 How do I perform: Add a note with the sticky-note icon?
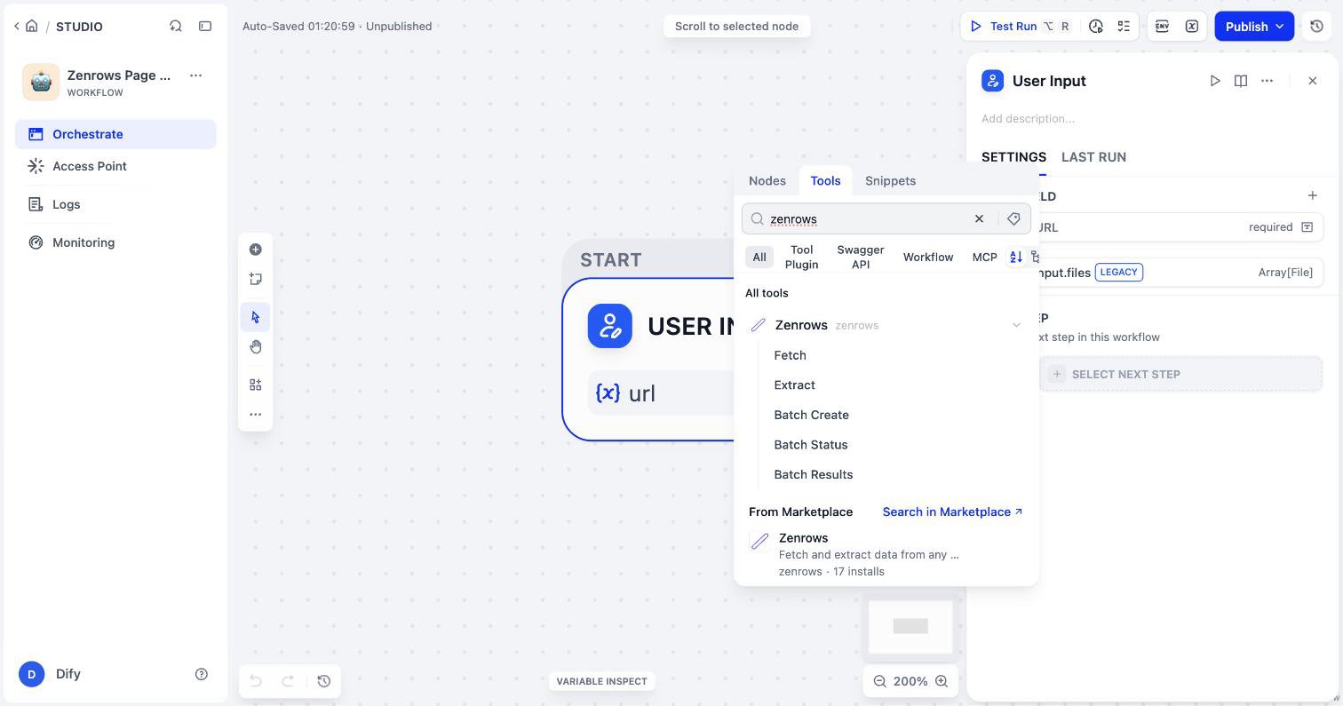pyautogui.click(x=256, y=279)
